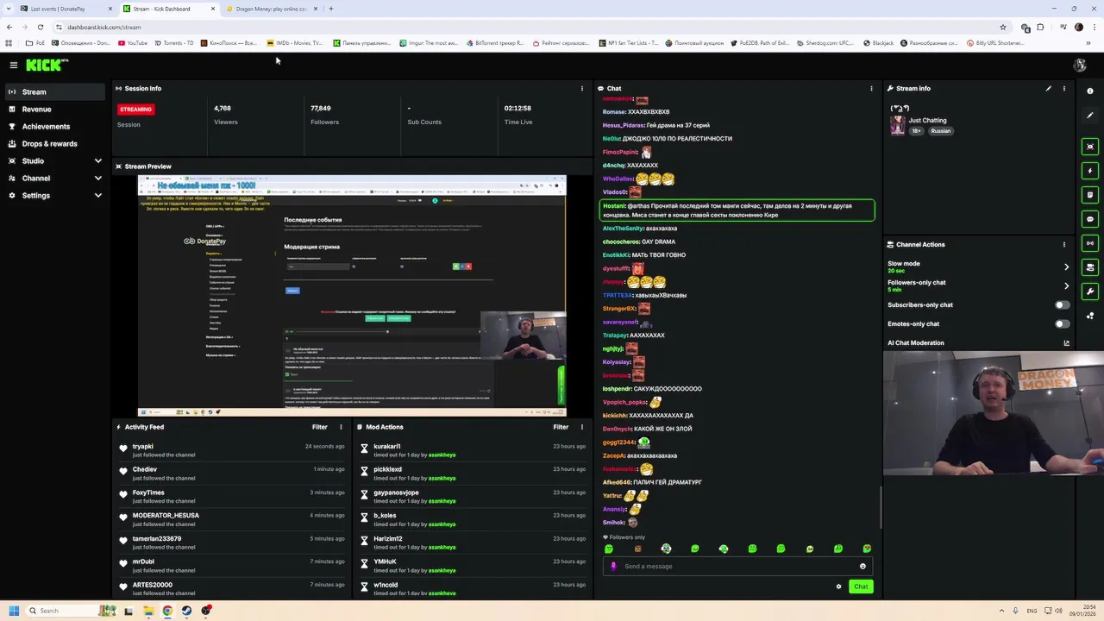Bookmark this page with star icon
The width and height of the screenshot is (1104, 621).
pyautogui.click(x=1002, y=27)
